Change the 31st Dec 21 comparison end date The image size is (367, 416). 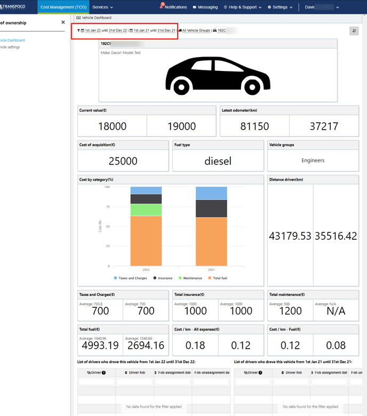pos(166,30)
